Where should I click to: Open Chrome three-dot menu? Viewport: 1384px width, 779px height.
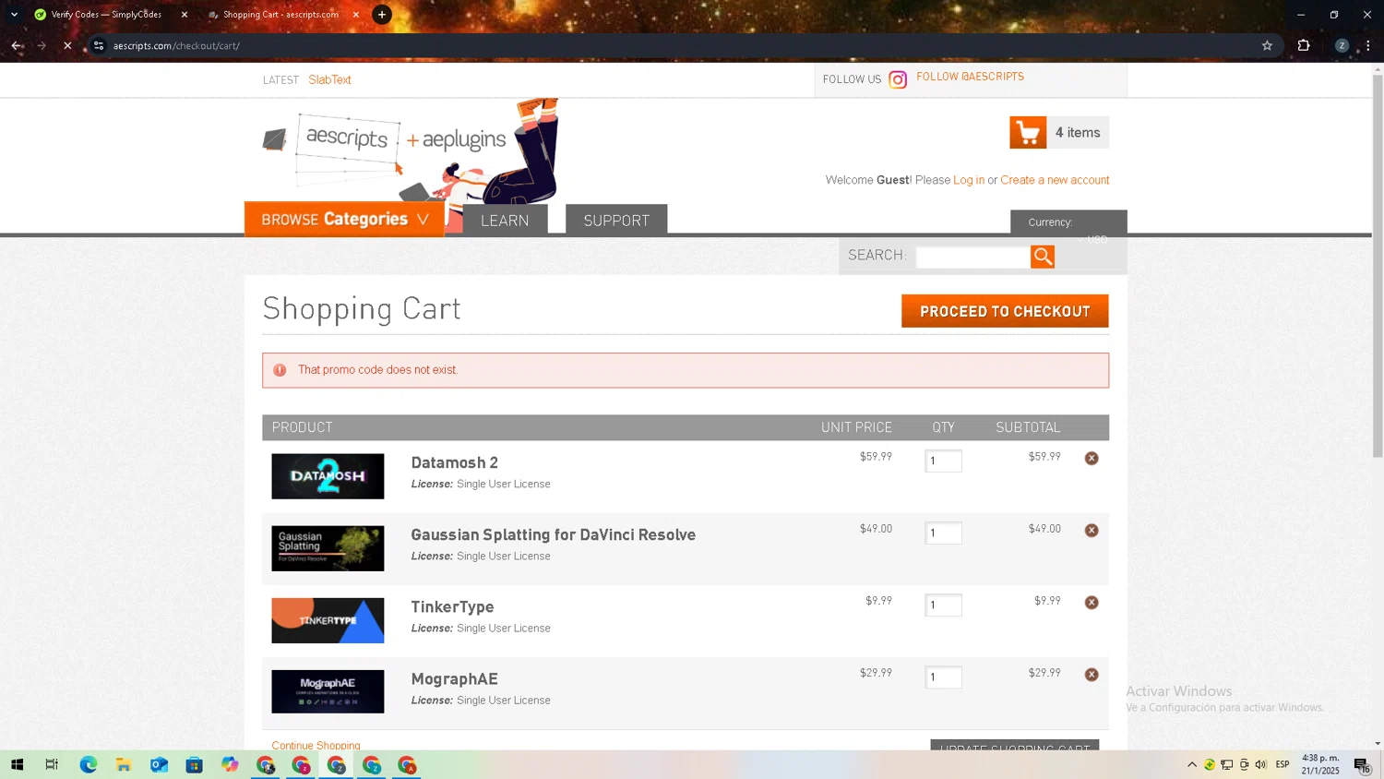tap(1368, 45)
